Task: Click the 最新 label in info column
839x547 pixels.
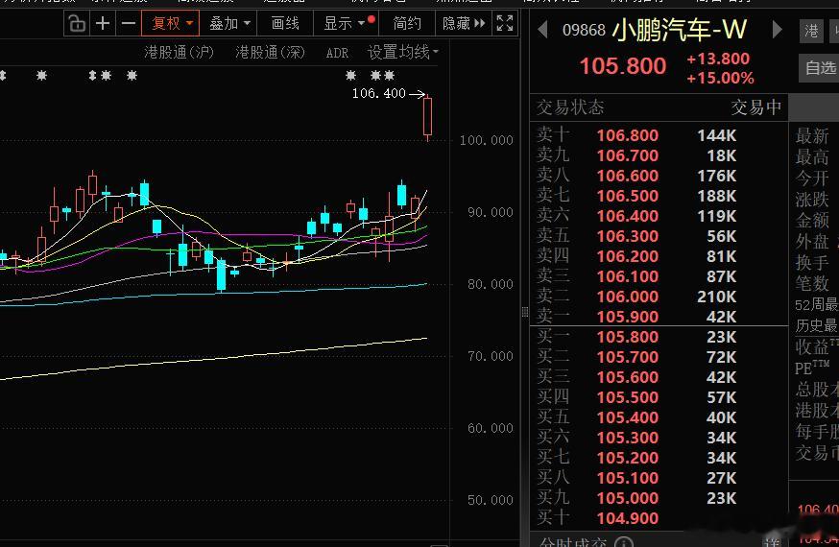Action: tap(812, 136)
